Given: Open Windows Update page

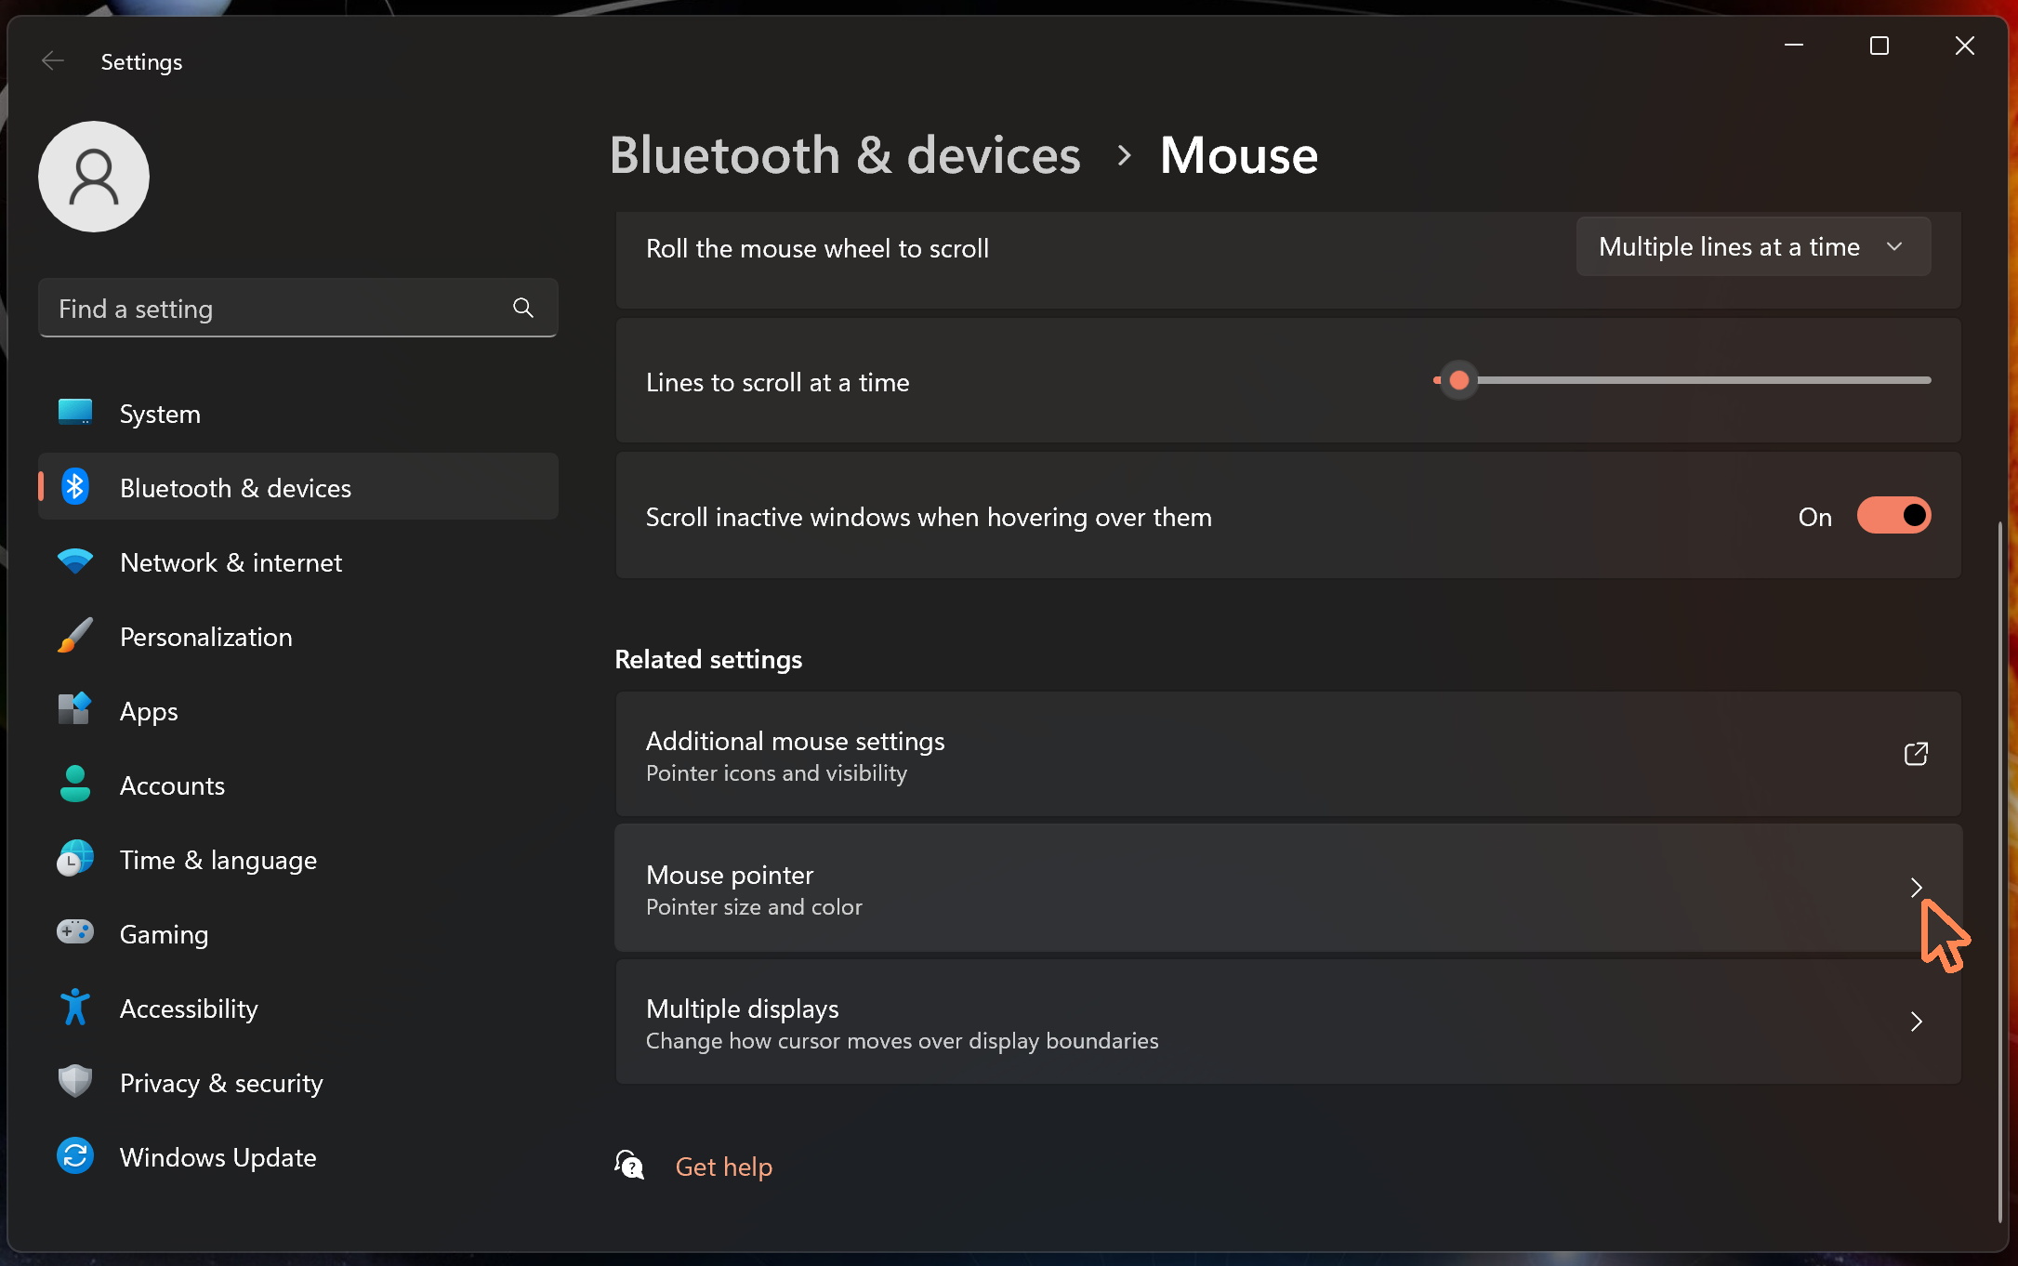Looking at the screenshot, I should (x=298, y=1156).
